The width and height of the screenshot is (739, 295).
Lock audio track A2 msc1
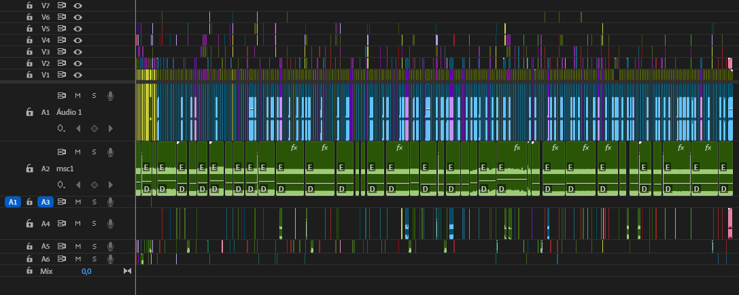pos(29,169)
